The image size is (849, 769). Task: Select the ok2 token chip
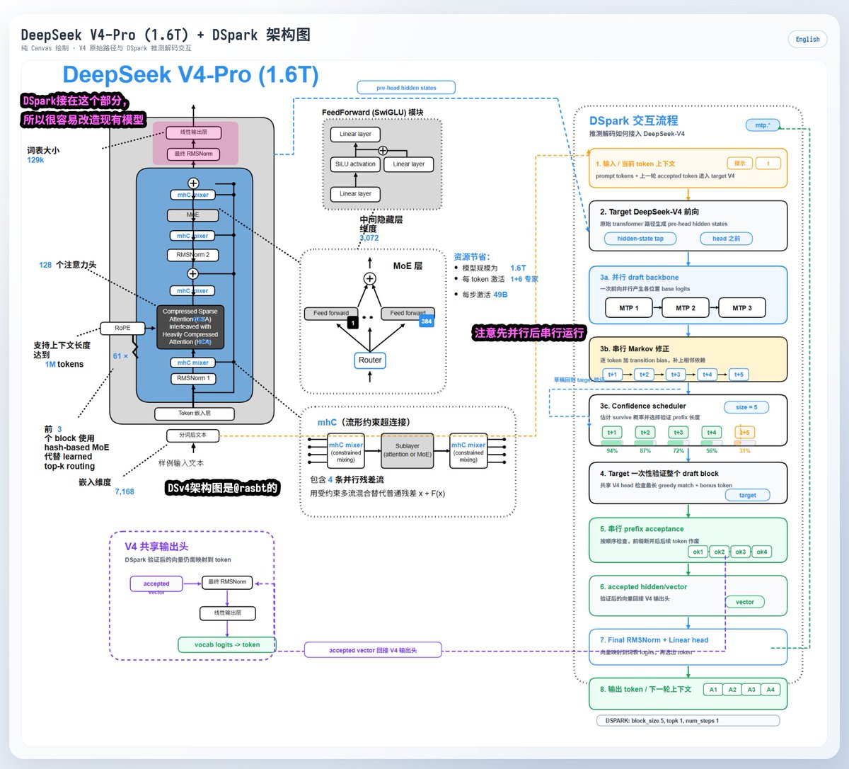point(720,552)
